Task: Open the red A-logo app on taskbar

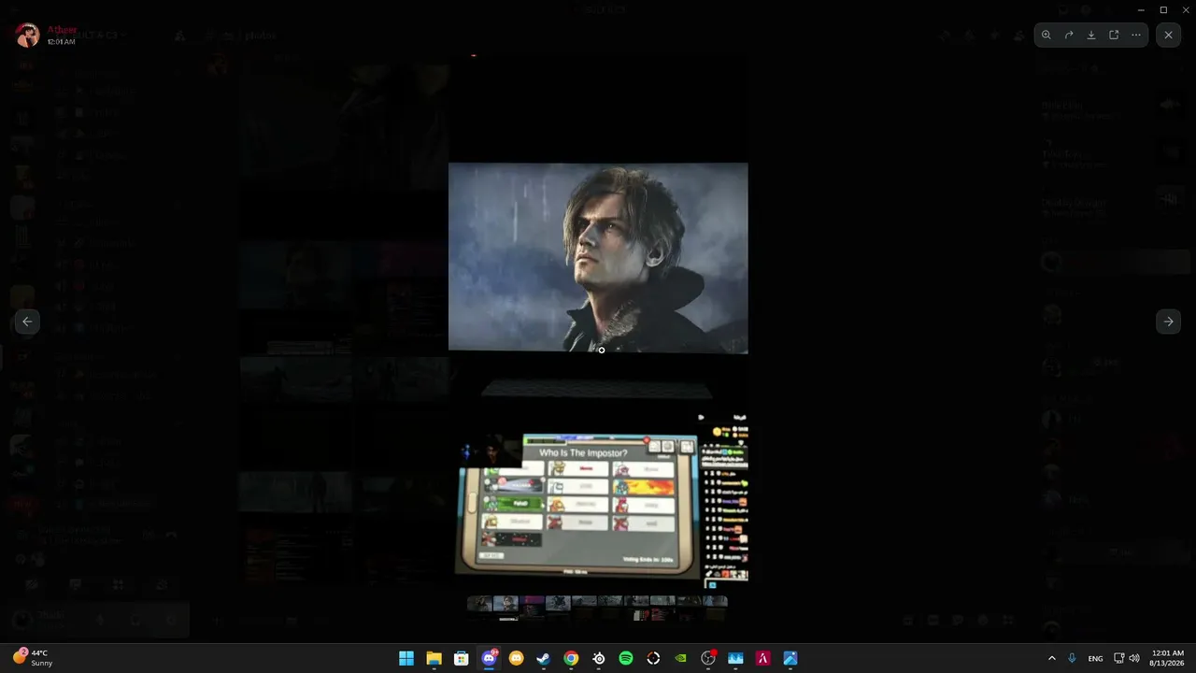Action: (x=763, y=658)
